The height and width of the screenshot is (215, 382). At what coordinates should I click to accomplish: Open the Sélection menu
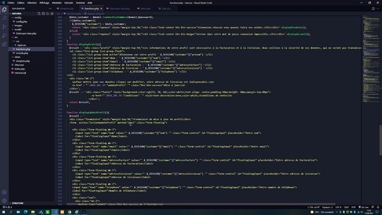tap(32, 2)
